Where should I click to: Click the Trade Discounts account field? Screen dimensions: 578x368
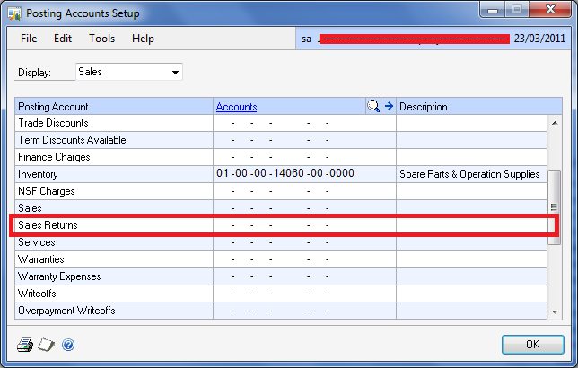pos(304,123)
